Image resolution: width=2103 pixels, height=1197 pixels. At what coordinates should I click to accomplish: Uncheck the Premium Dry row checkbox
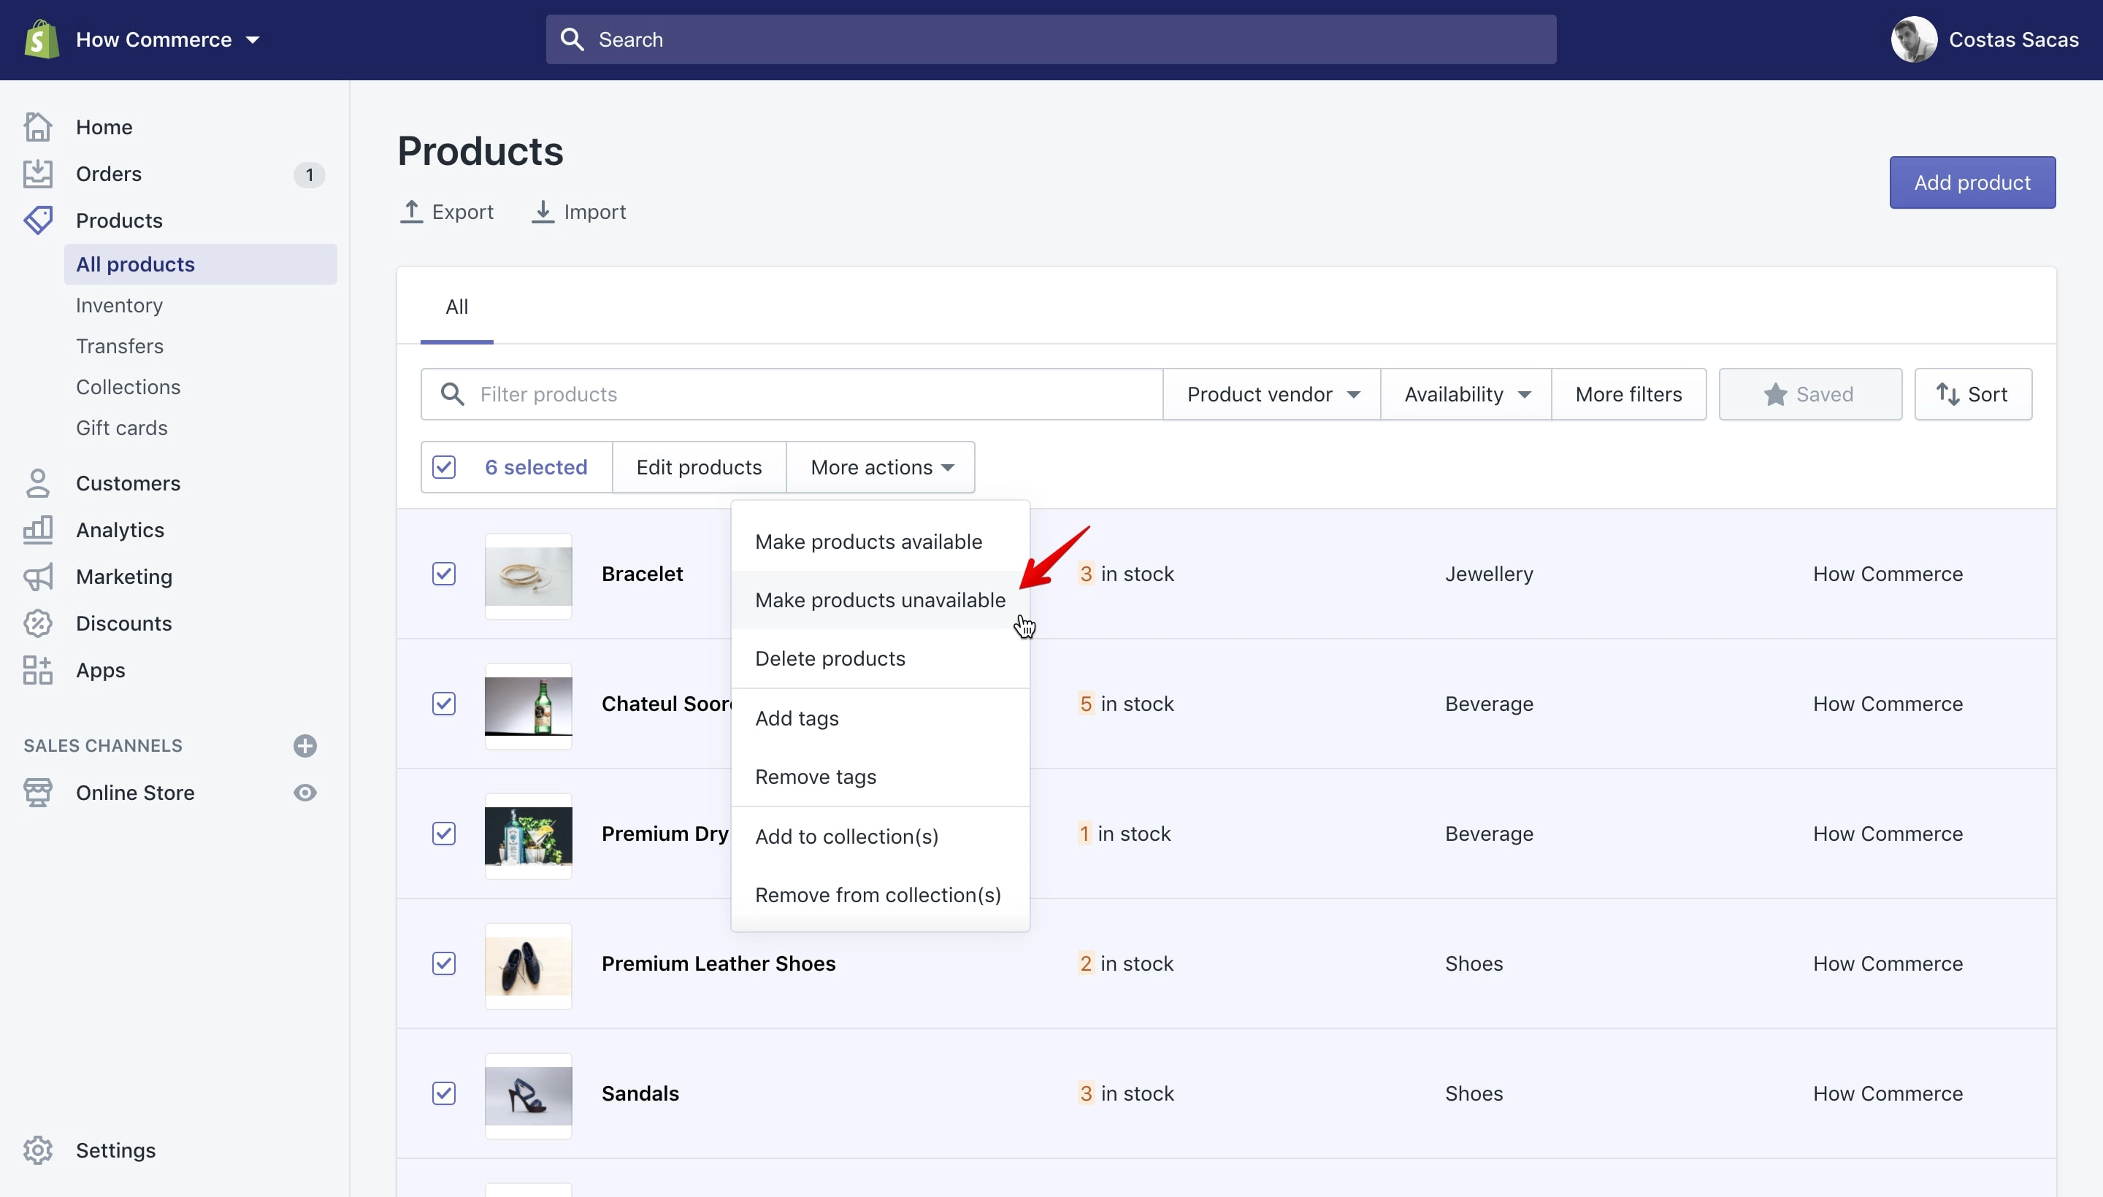(444, 833)
